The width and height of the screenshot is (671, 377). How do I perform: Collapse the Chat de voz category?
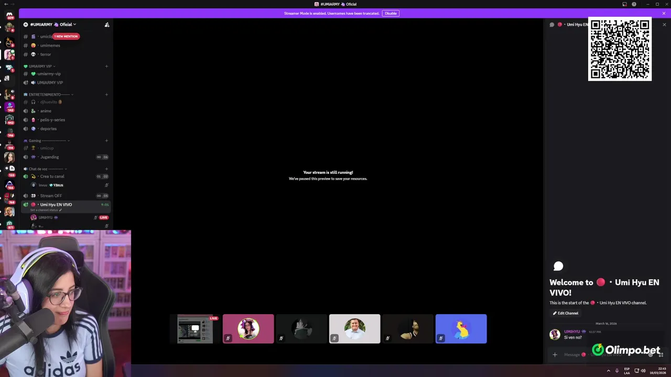tap(45, 169)
